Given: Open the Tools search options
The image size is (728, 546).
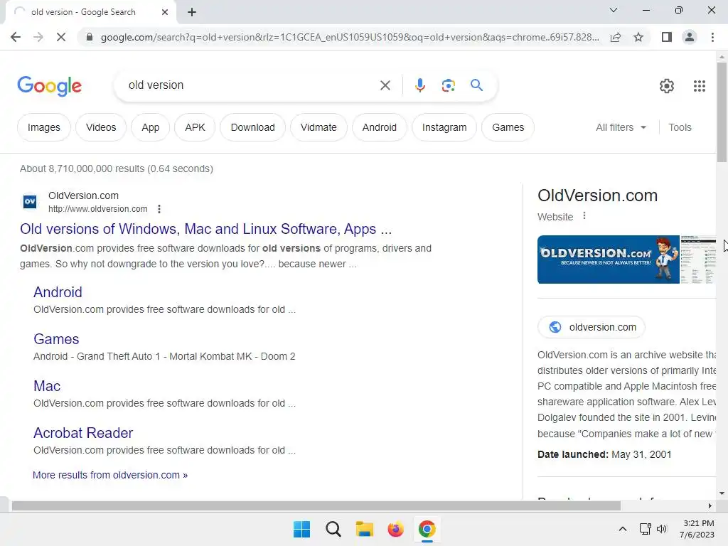Looking at the screenshot, I should 680,127.
